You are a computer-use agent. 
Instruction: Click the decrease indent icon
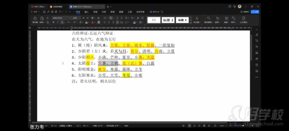[x=117, y=18]
